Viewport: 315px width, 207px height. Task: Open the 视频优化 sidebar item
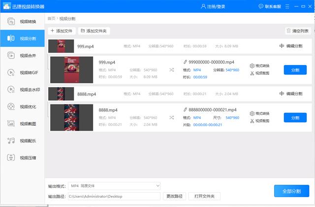22,106
